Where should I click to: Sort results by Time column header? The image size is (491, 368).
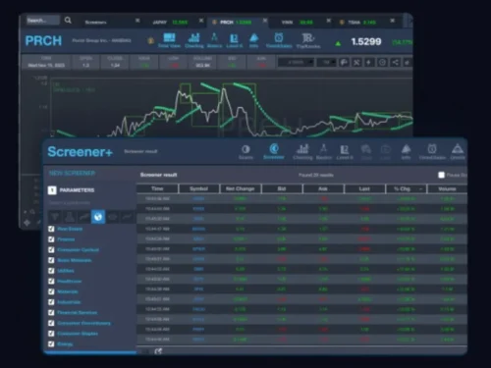pos(157,188)
